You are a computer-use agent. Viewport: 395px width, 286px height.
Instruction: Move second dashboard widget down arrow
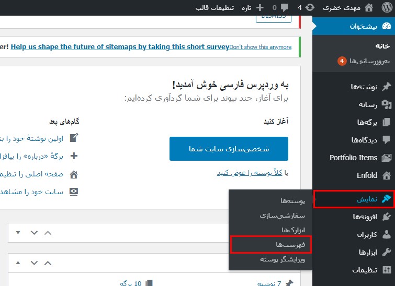pos(34,263)
